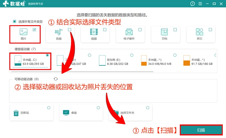Click the 数据蛙 app logo

[x=14, y=4]
